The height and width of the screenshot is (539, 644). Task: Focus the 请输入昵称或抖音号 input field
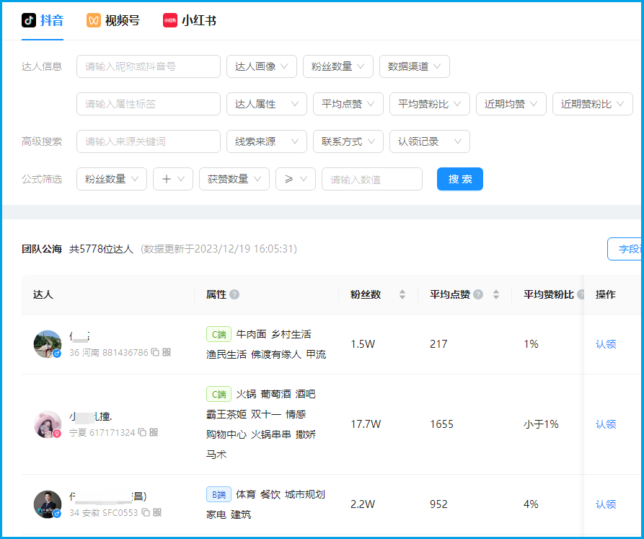tap(149, 66)
